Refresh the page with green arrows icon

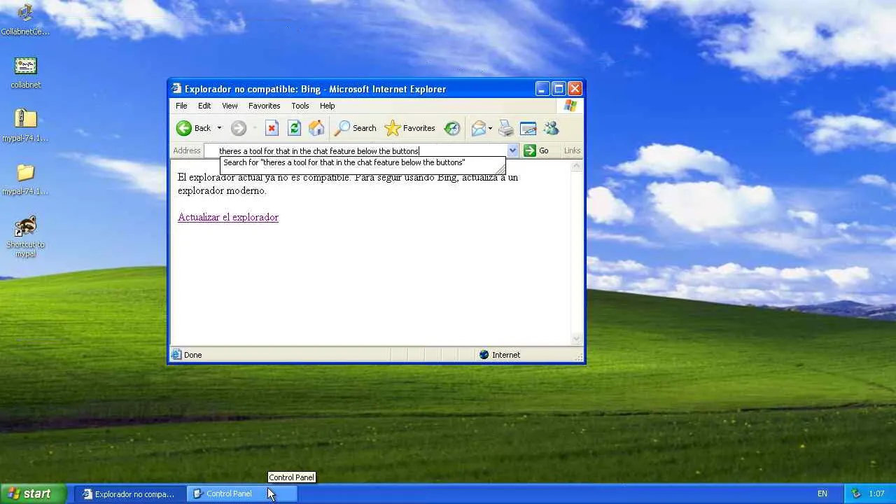click(x=295, y=128)
